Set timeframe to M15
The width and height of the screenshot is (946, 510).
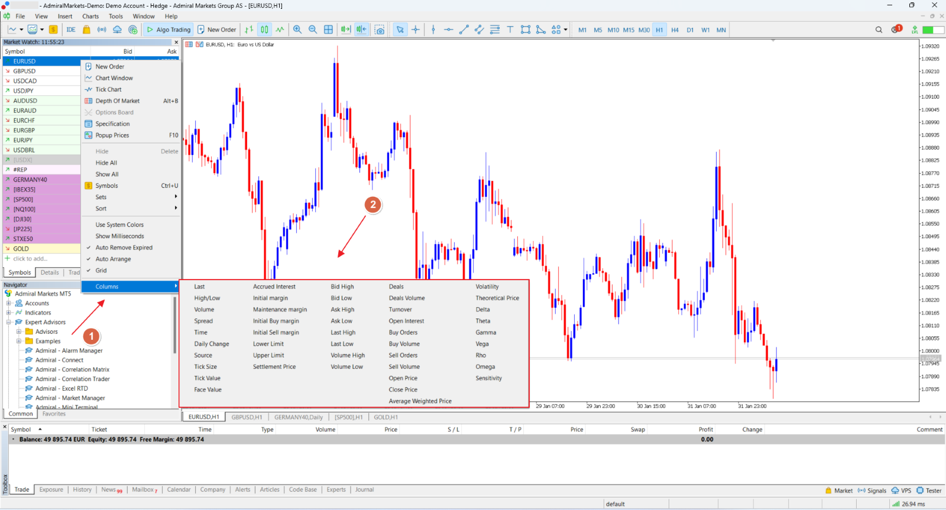628,30
